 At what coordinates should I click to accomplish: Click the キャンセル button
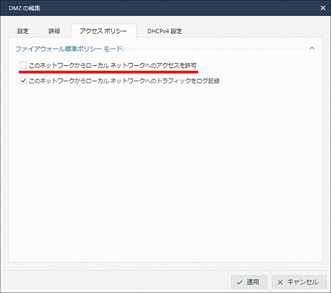[x=299, y=282]
